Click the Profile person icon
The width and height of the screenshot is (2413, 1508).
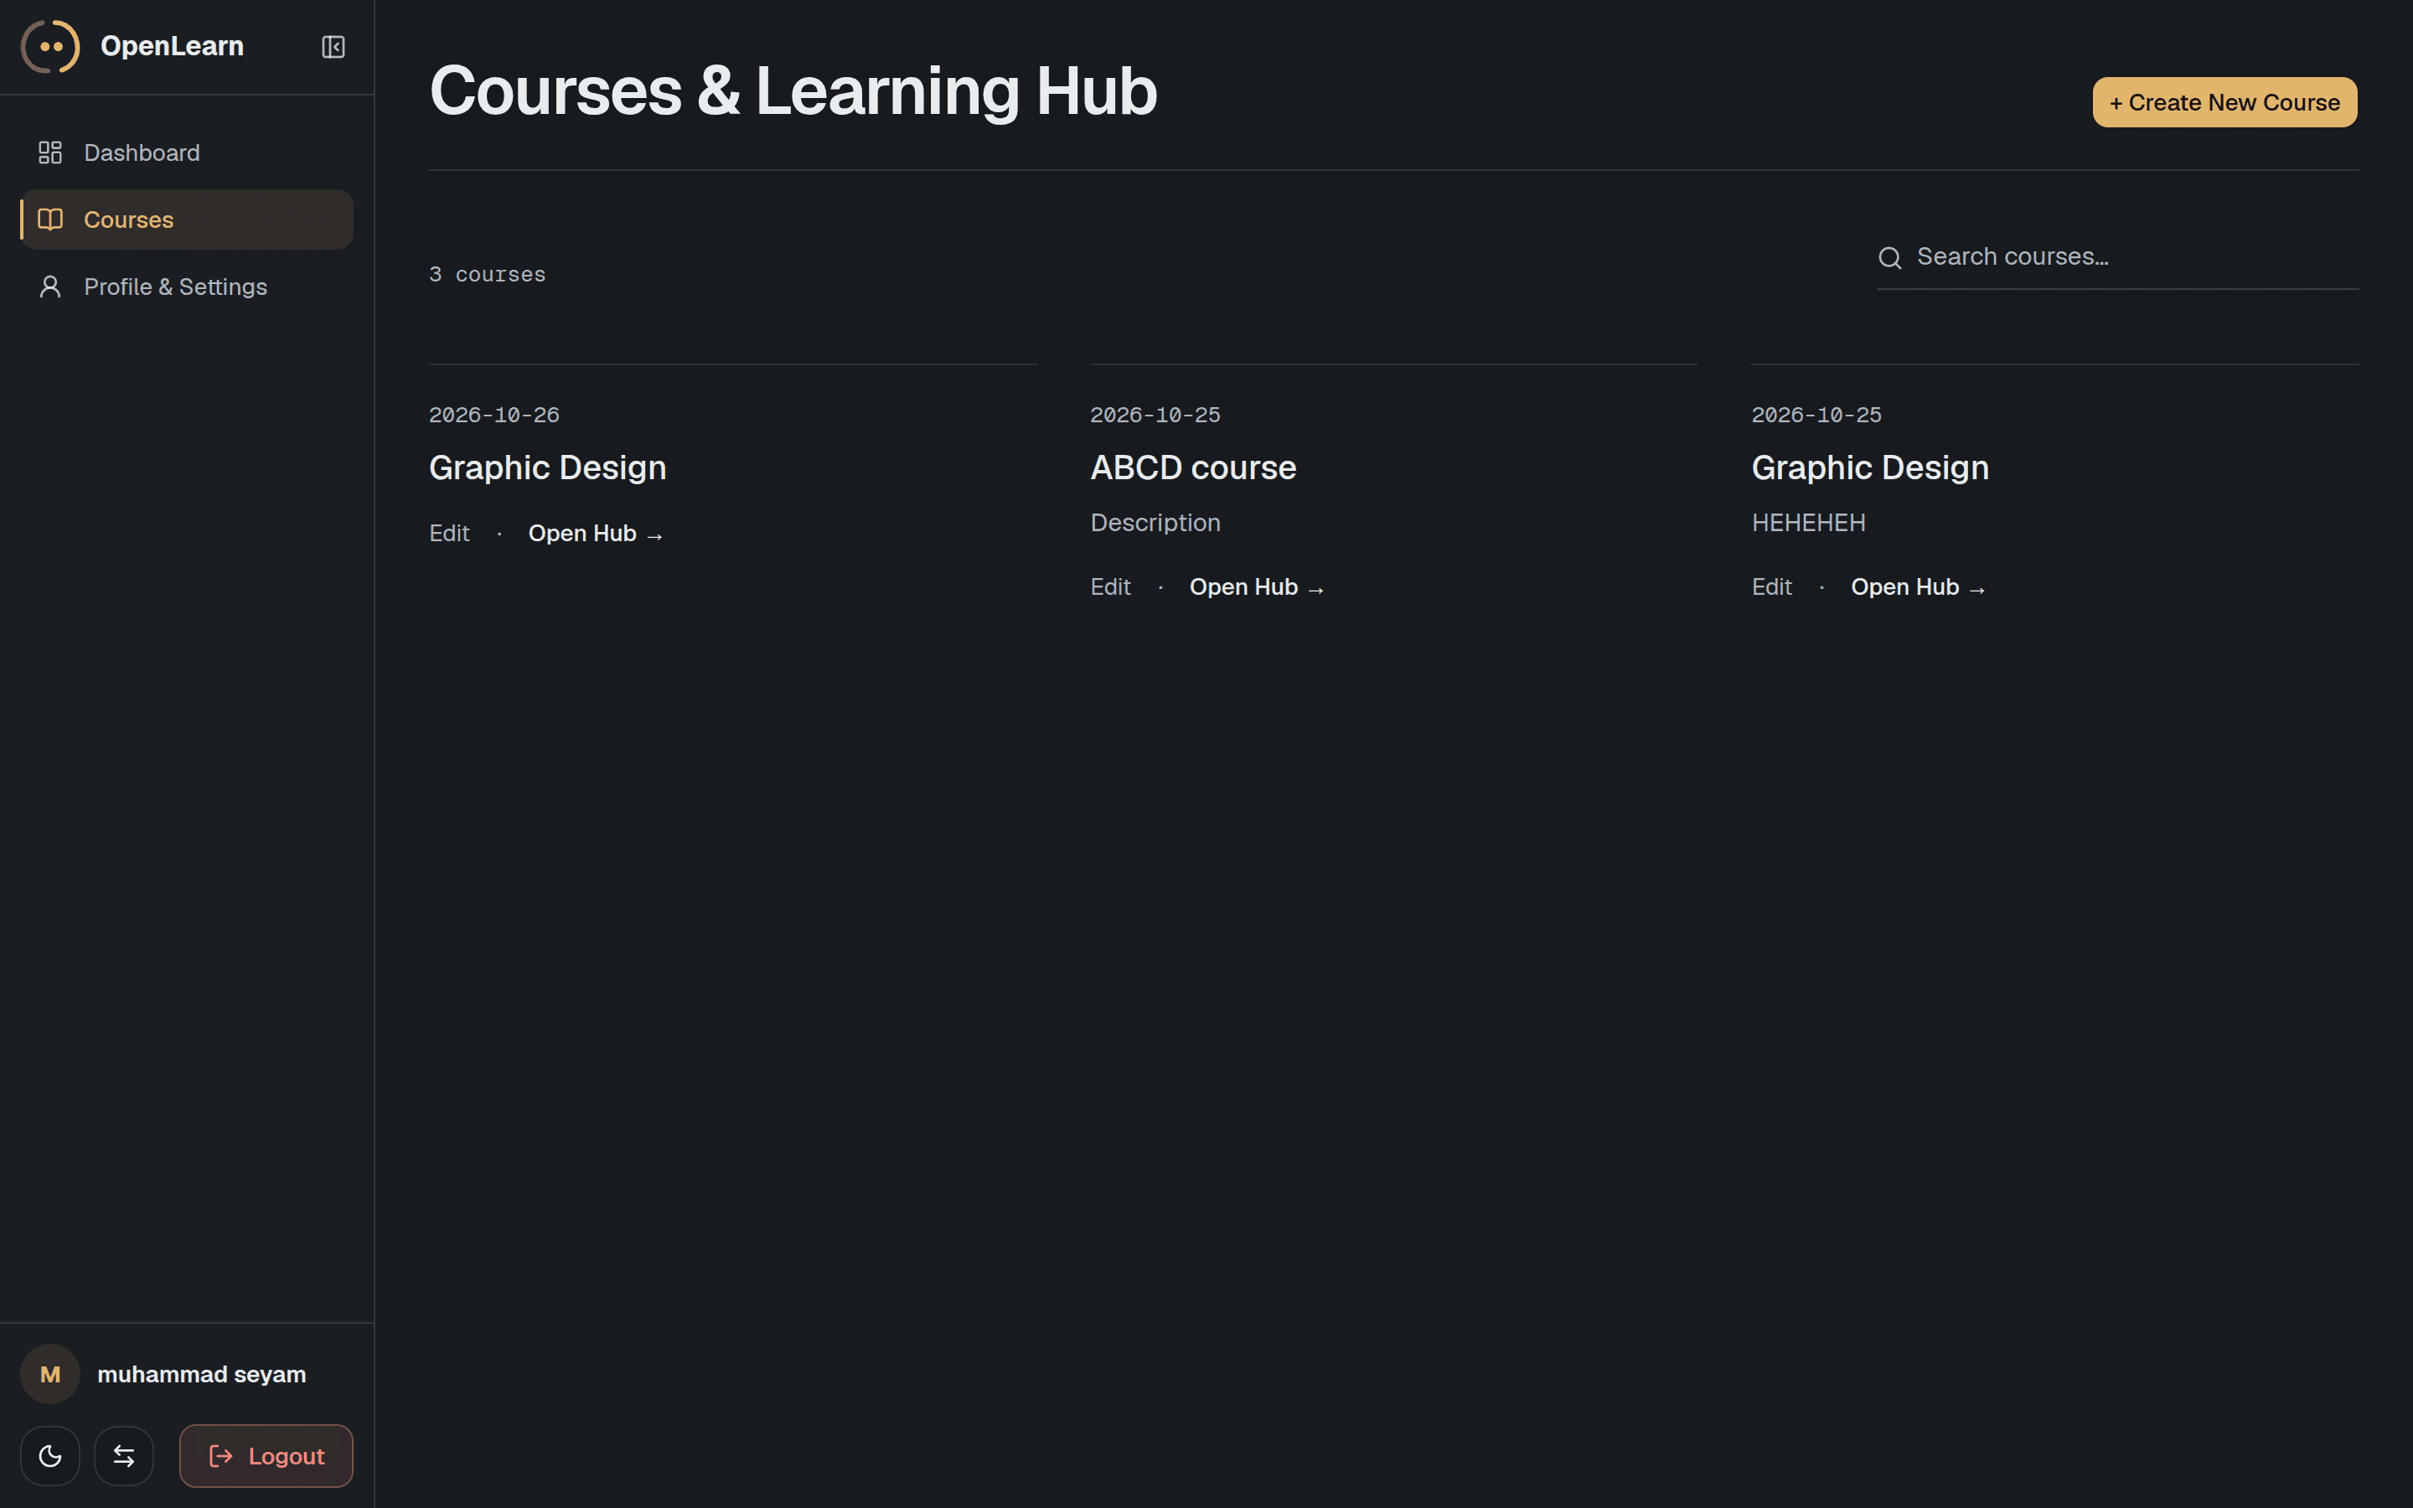[x=50, y=287]
